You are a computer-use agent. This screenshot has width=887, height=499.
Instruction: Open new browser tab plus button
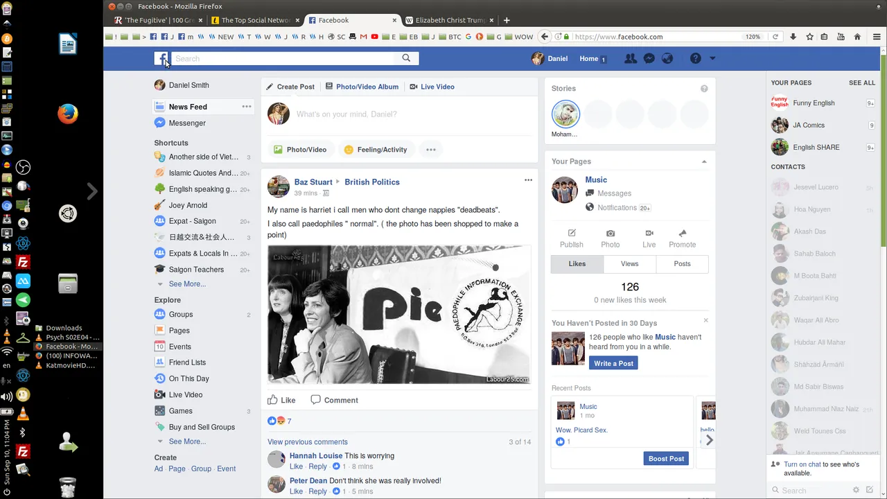coord(507,20)
